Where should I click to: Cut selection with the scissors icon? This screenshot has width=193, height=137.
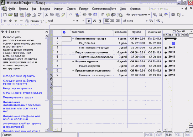[46, 15]
